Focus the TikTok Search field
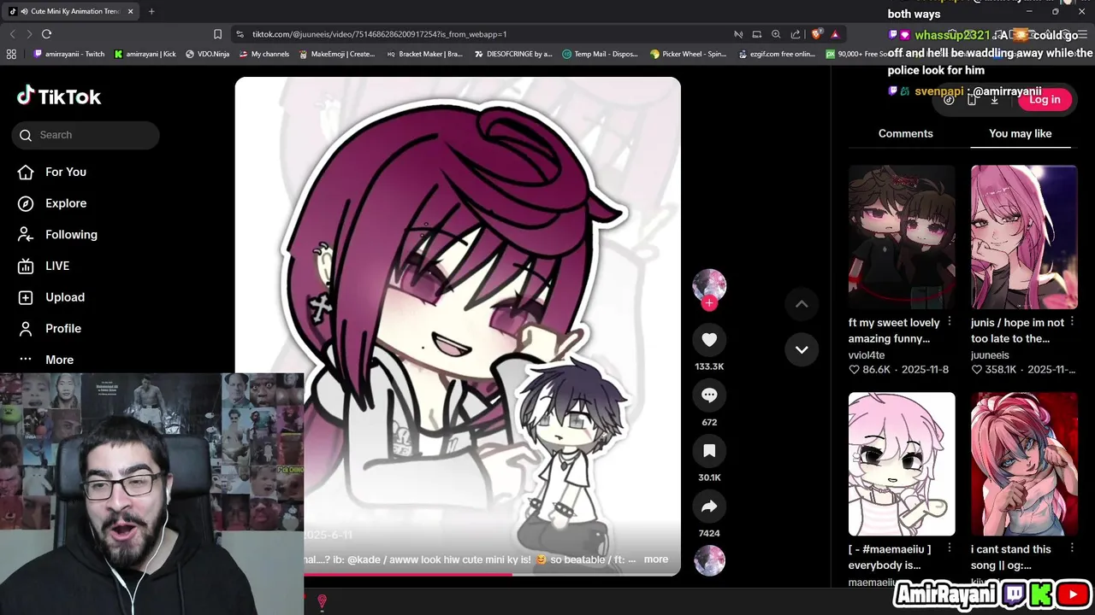Image resolution: width=1095 pixels, height=615 pixels. coord(86,135)
